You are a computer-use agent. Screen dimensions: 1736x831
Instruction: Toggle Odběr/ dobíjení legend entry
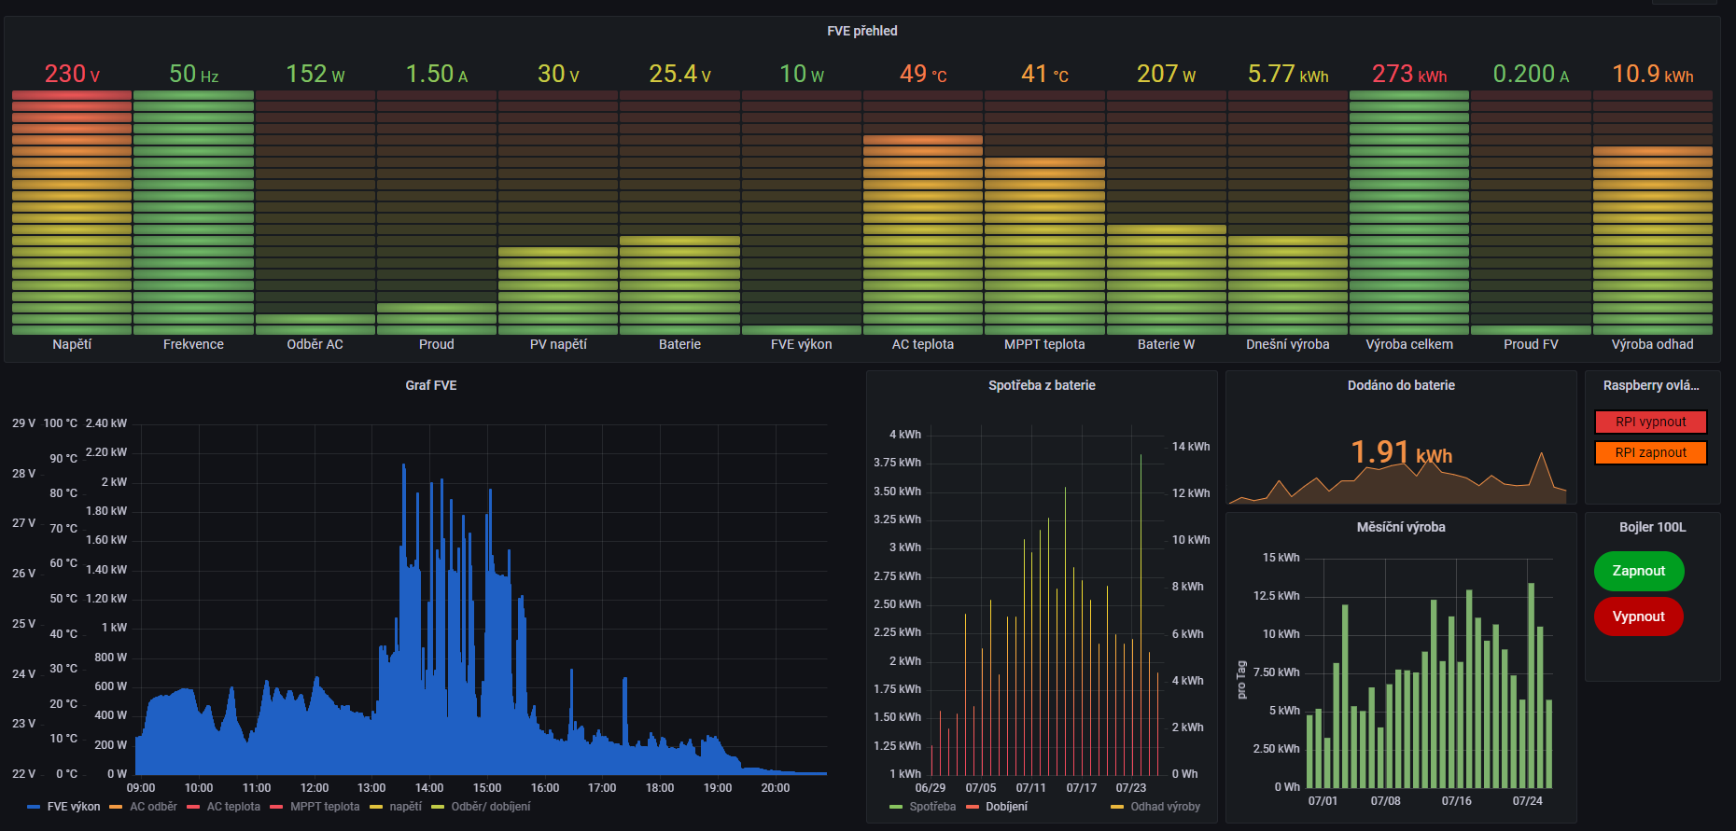point(490,807)
